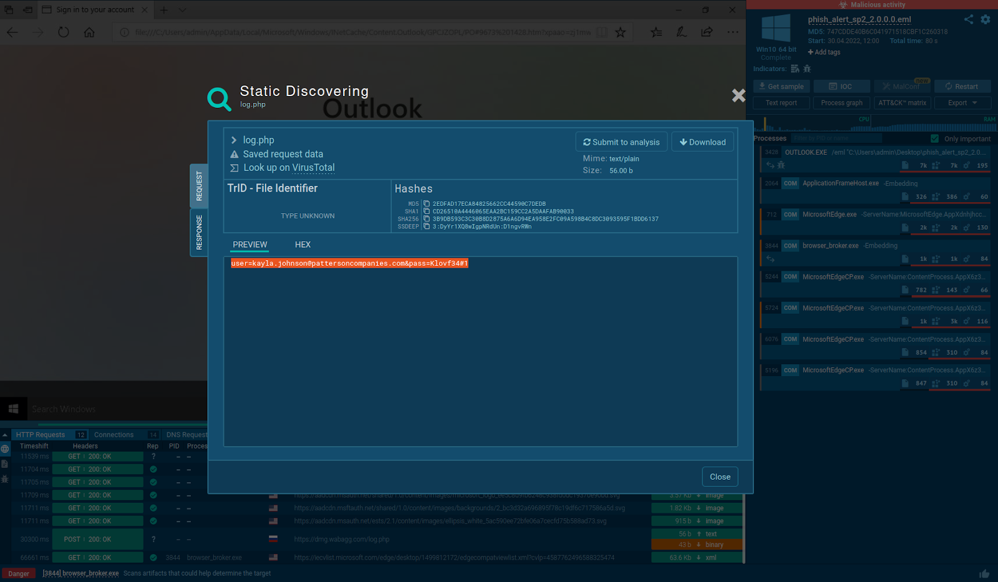Expand the log.php chevron in the dialog

[234, 140]
